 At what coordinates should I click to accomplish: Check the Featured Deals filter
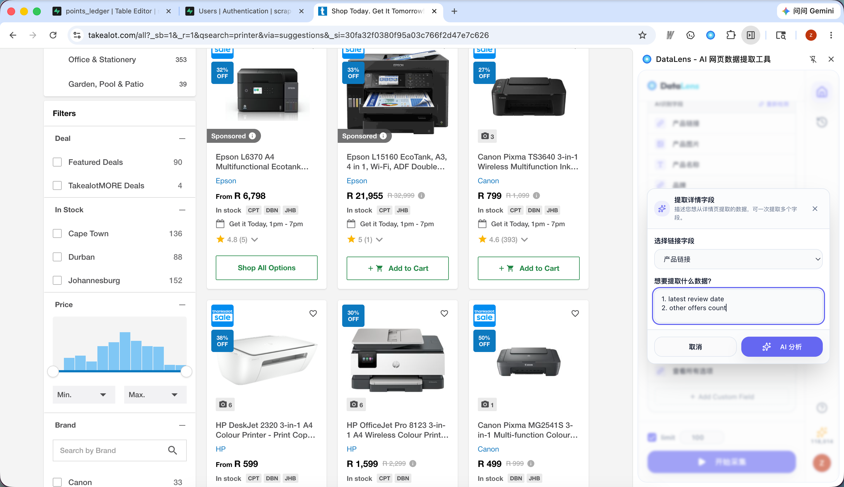tap(57, 162)
